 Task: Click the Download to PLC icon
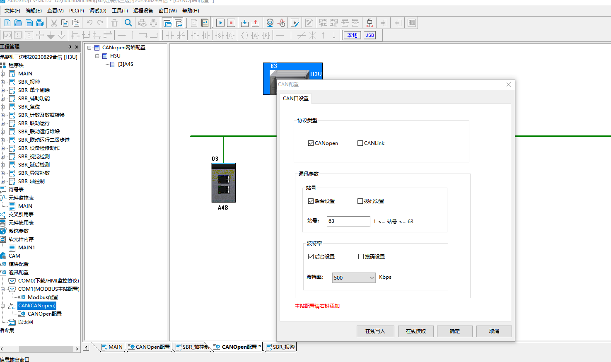[245, 23]
